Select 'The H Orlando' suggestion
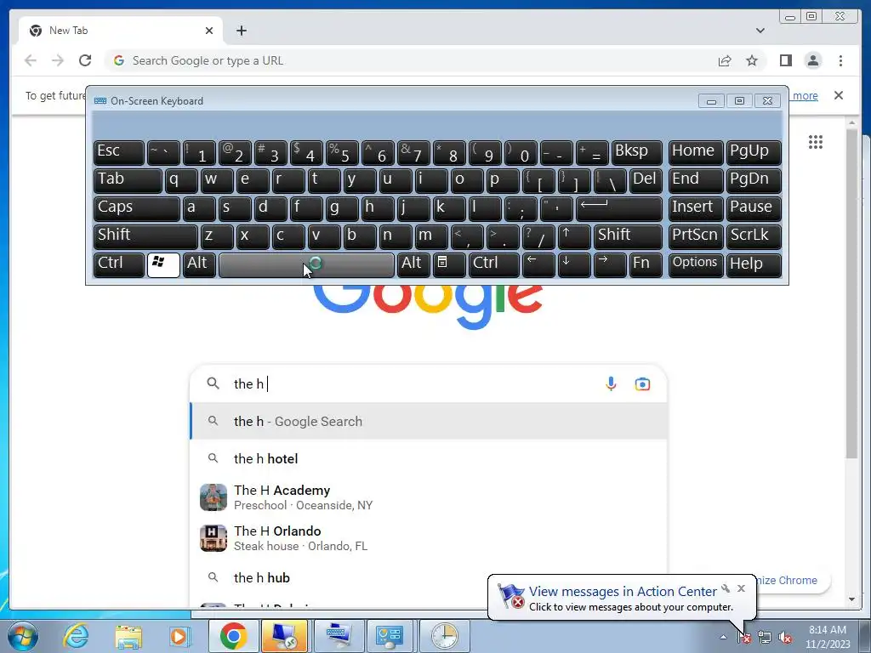 coord(429,538)
